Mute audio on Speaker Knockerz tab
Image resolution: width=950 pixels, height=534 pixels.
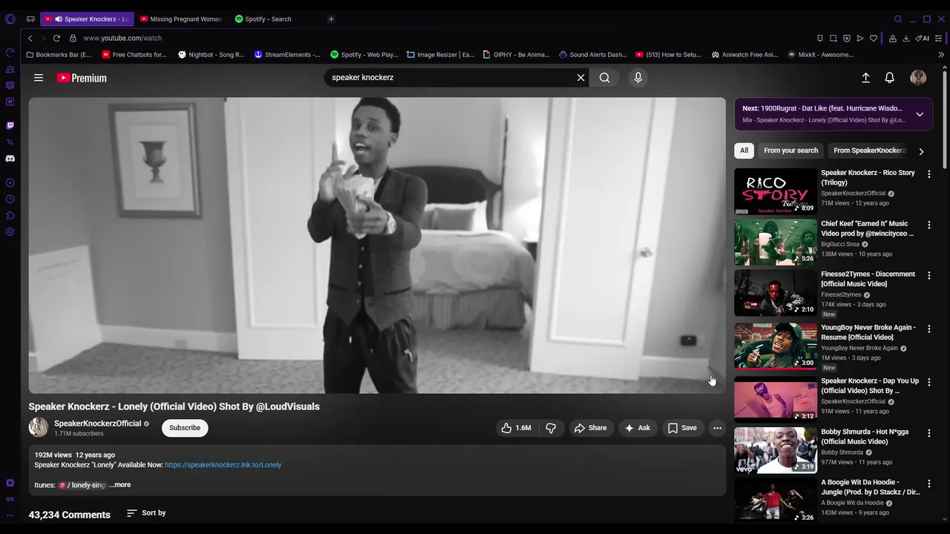click(59, 19)
